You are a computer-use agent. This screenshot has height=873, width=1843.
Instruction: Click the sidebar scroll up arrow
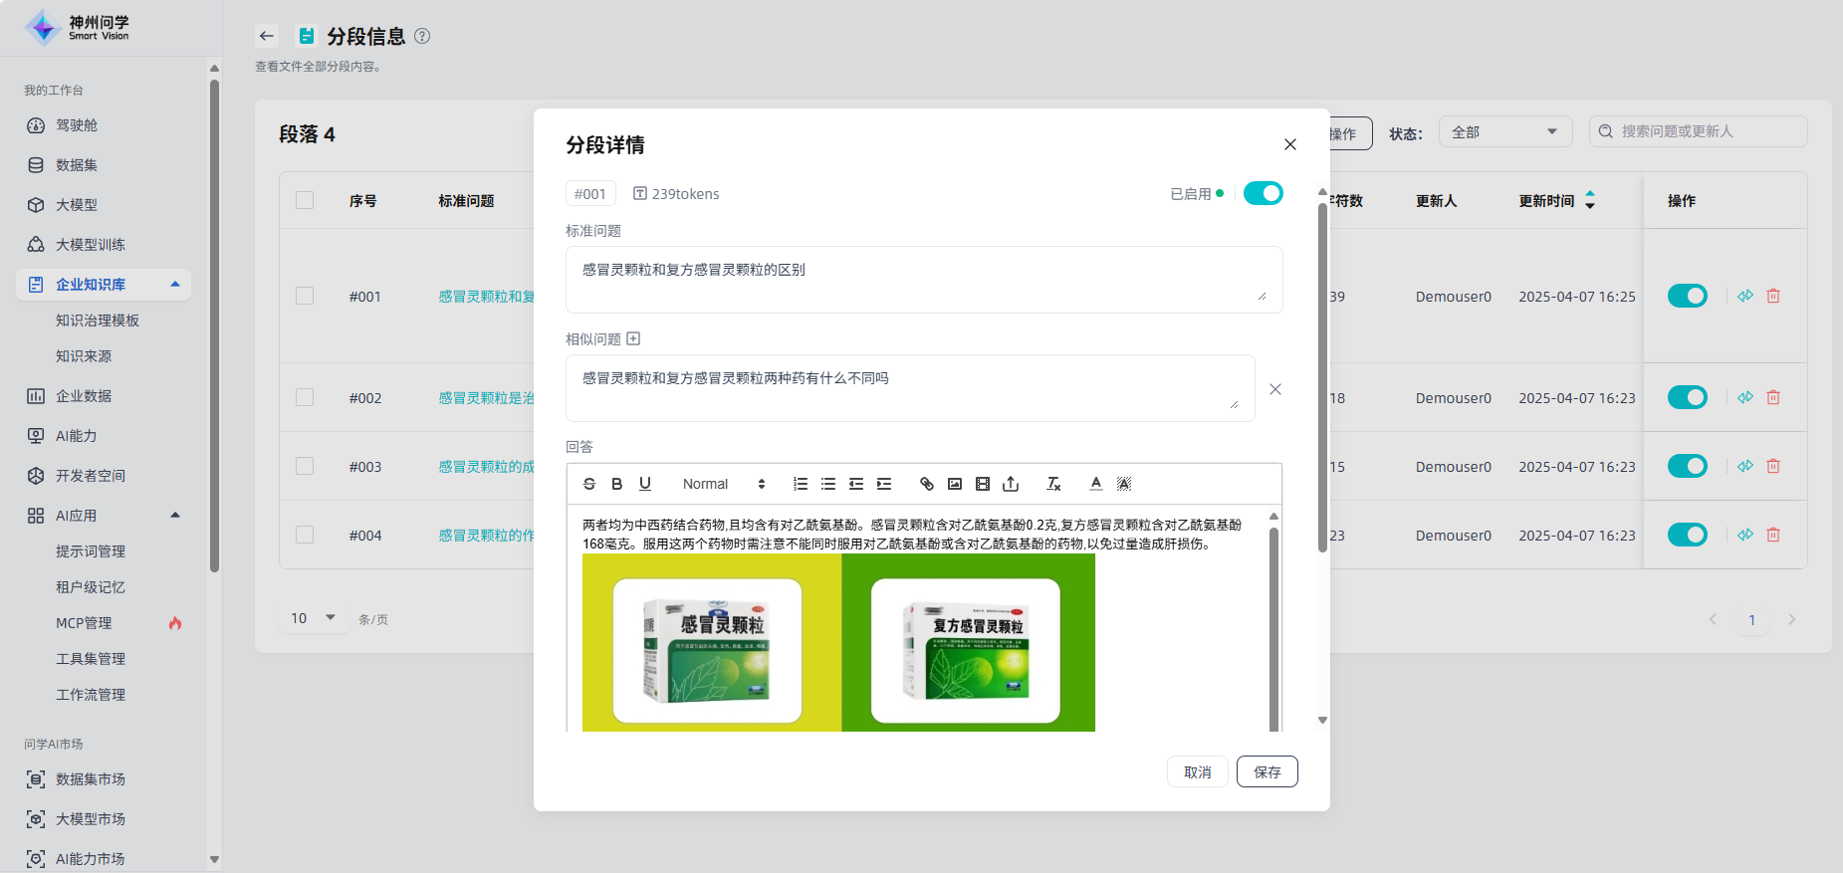(214, 69)
